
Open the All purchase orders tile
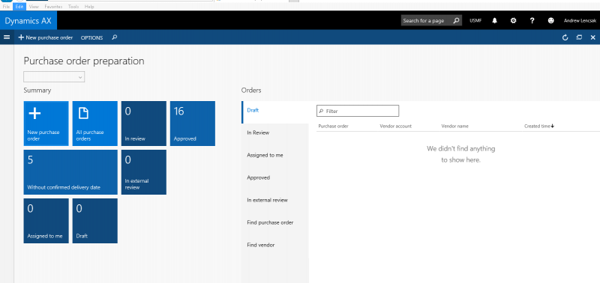pos(95,124)
